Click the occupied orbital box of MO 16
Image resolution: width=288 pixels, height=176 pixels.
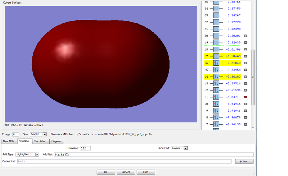point(216,63)
